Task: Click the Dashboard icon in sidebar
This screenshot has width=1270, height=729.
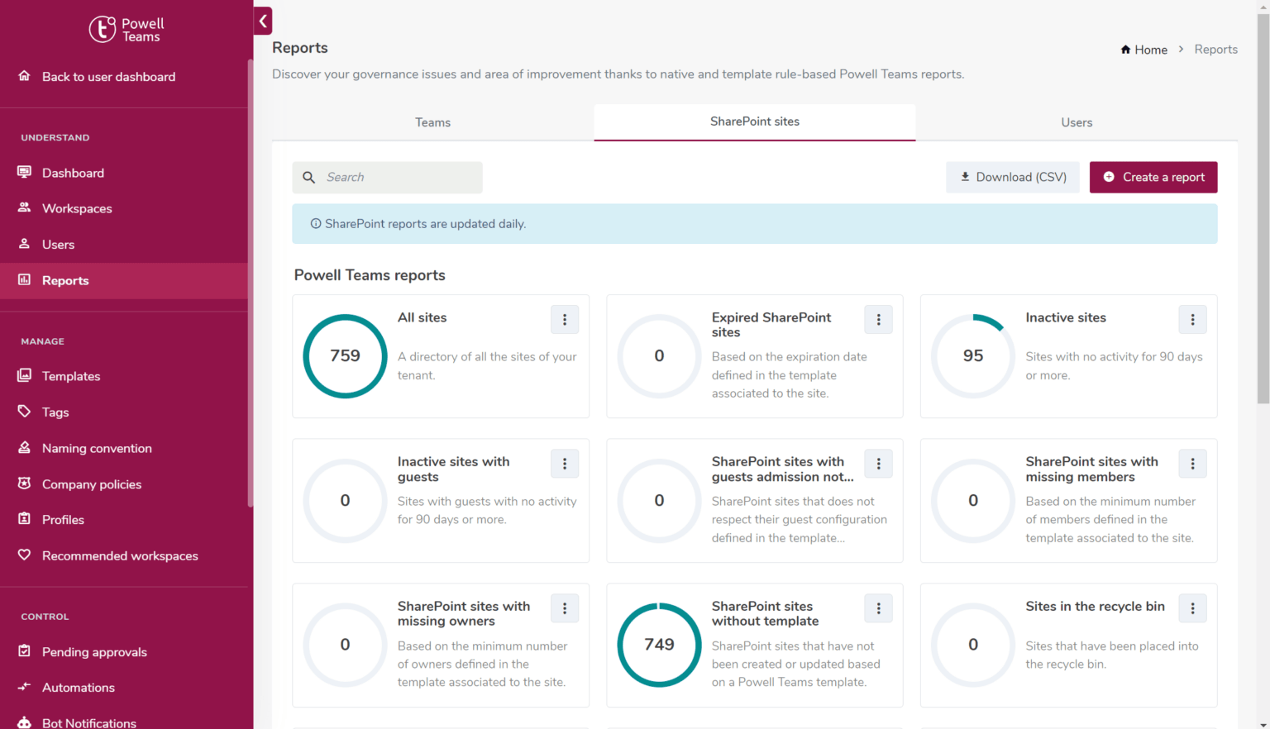Action: [x=24, y=172]
